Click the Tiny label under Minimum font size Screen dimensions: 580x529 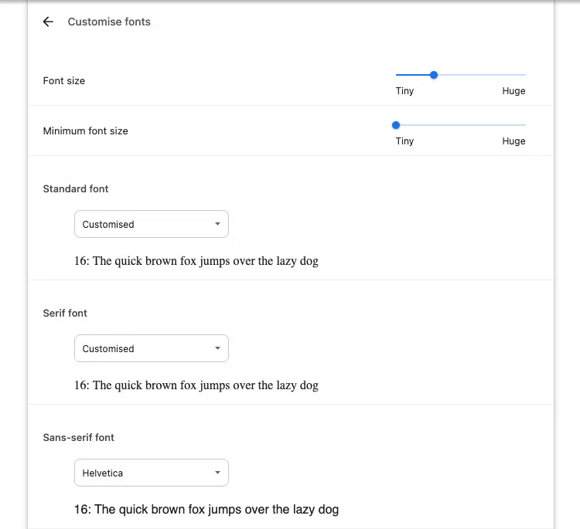pos(404,141)
